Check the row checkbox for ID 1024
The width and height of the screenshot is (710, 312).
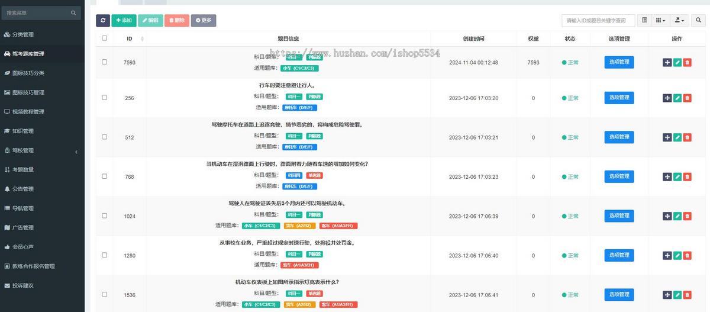(105, 215)
